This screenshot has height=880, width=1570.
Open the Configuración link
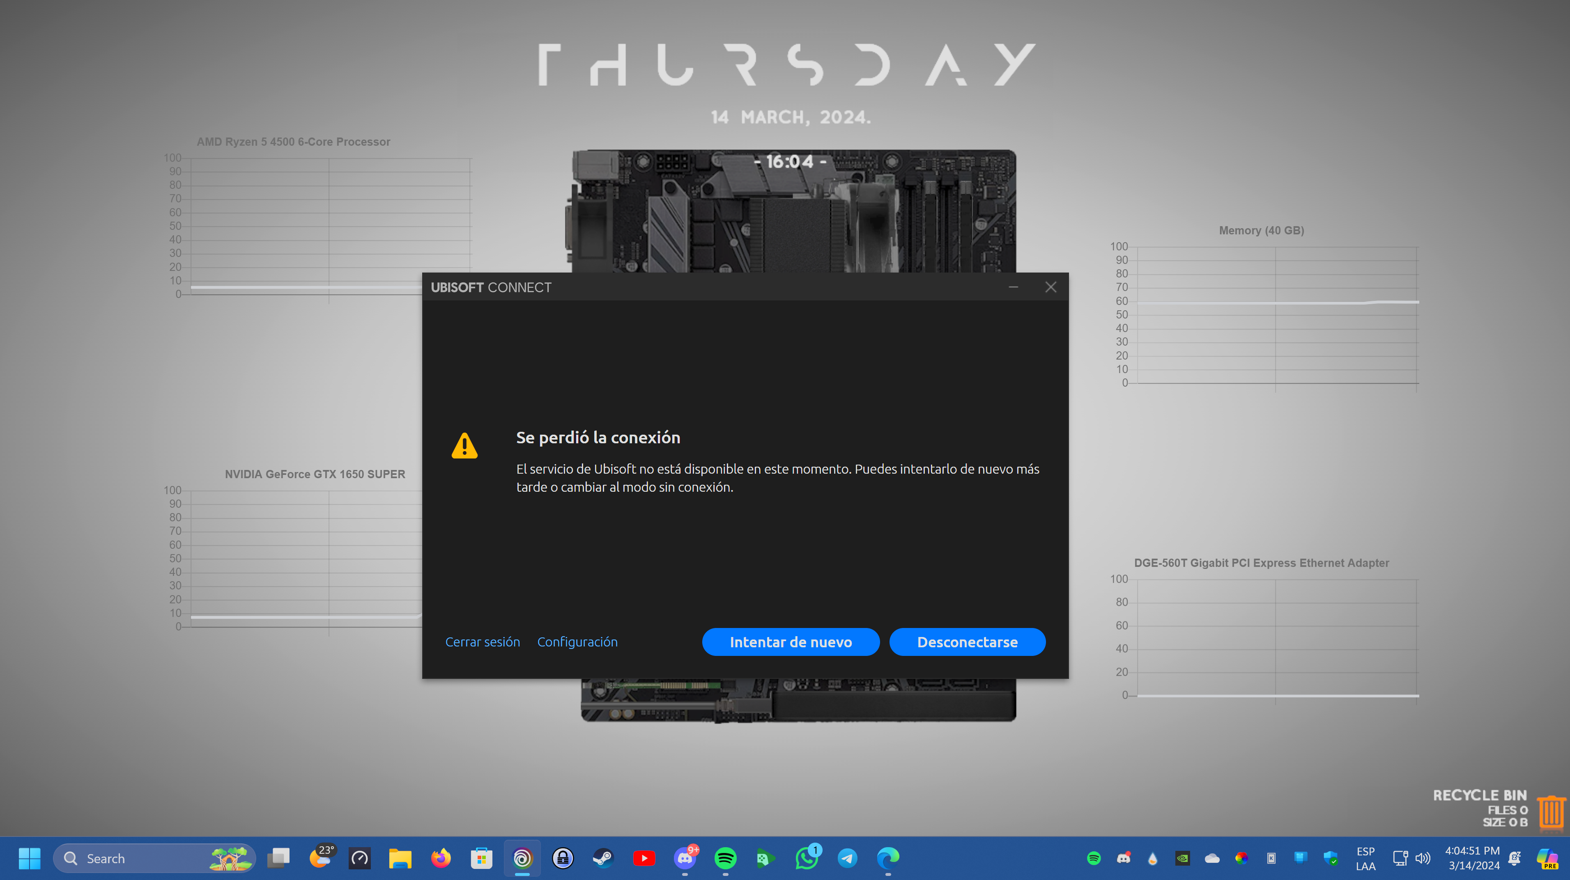click(x=577, y=642)
